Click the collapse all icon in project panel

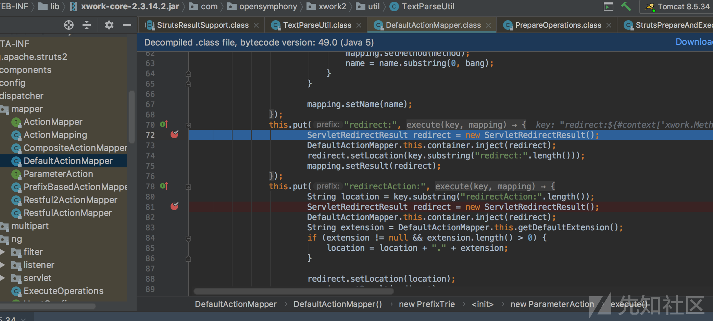87,25
